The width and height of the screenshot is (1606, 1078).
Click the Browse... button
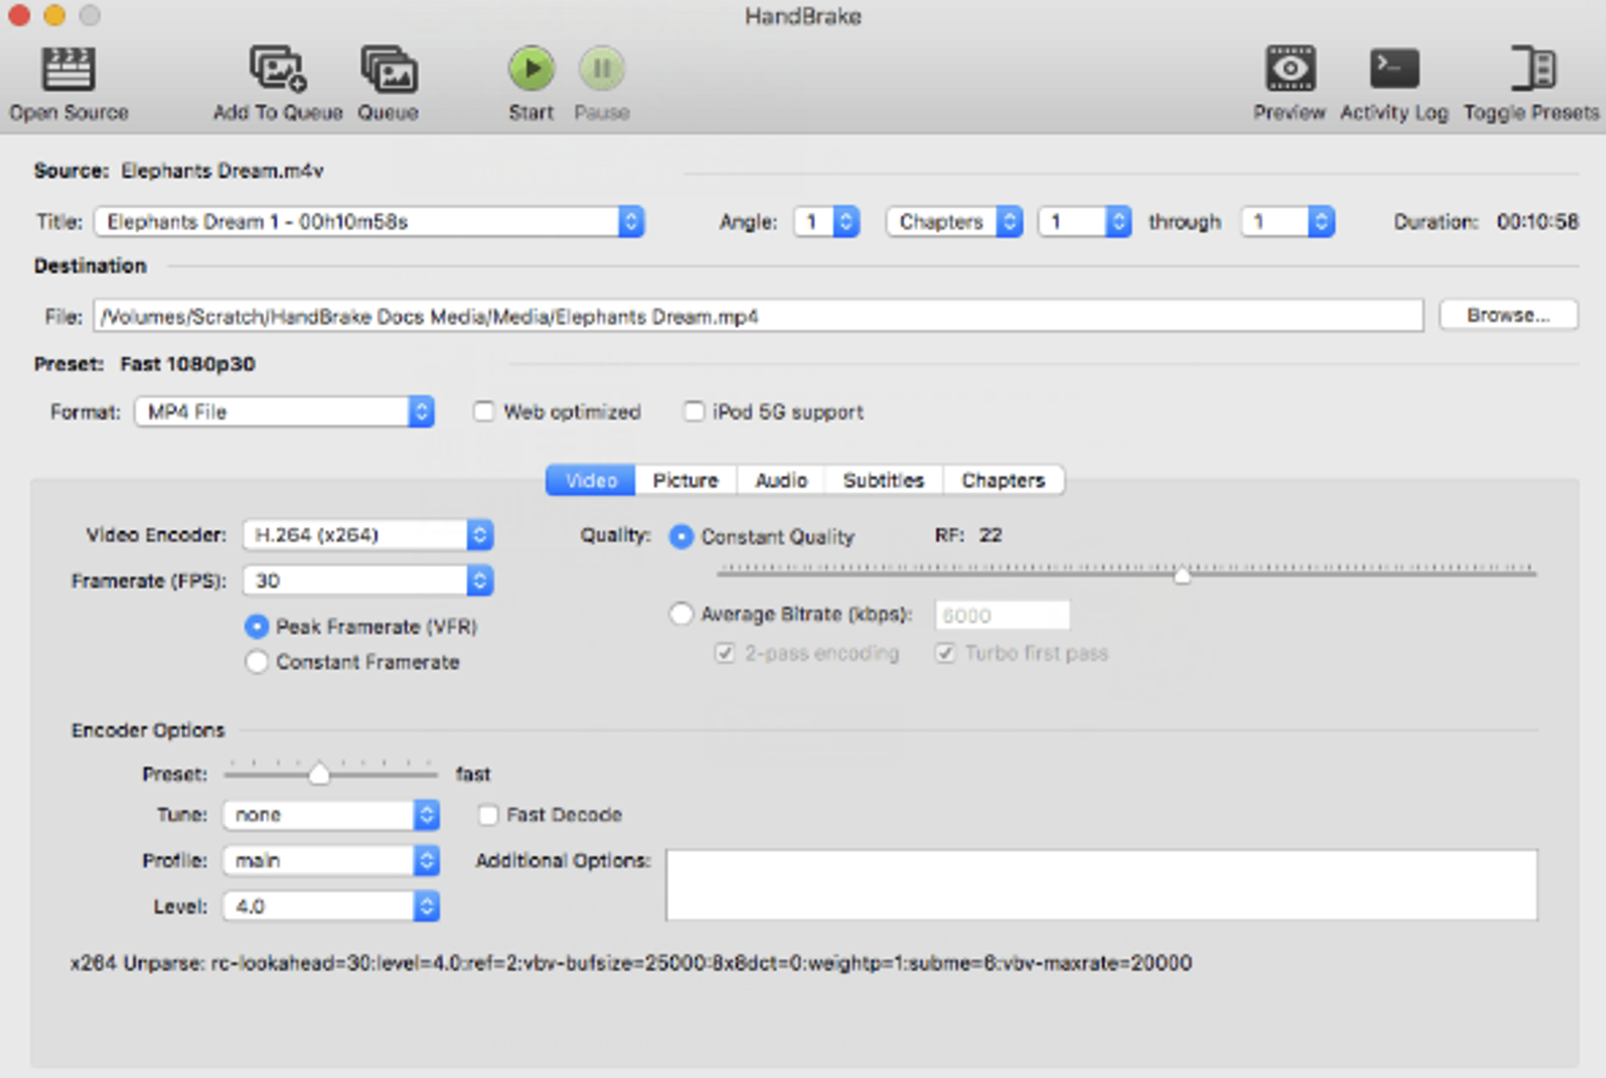(1509, 315)
